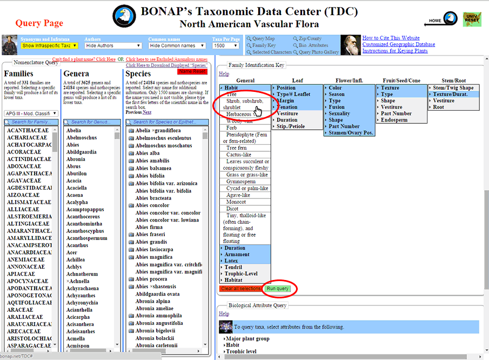Click the Families list vertical scrollbar
The width and height of the screenshot is (489, 360).
pyautogui.click(x=55, y=236)
